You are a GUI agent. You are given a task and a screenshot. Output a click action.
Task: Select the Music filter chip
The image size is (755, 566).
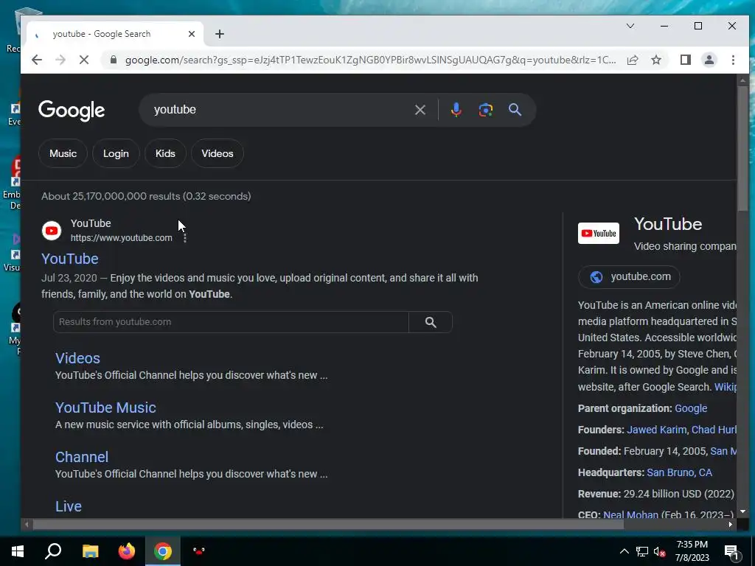click(63, 153)
